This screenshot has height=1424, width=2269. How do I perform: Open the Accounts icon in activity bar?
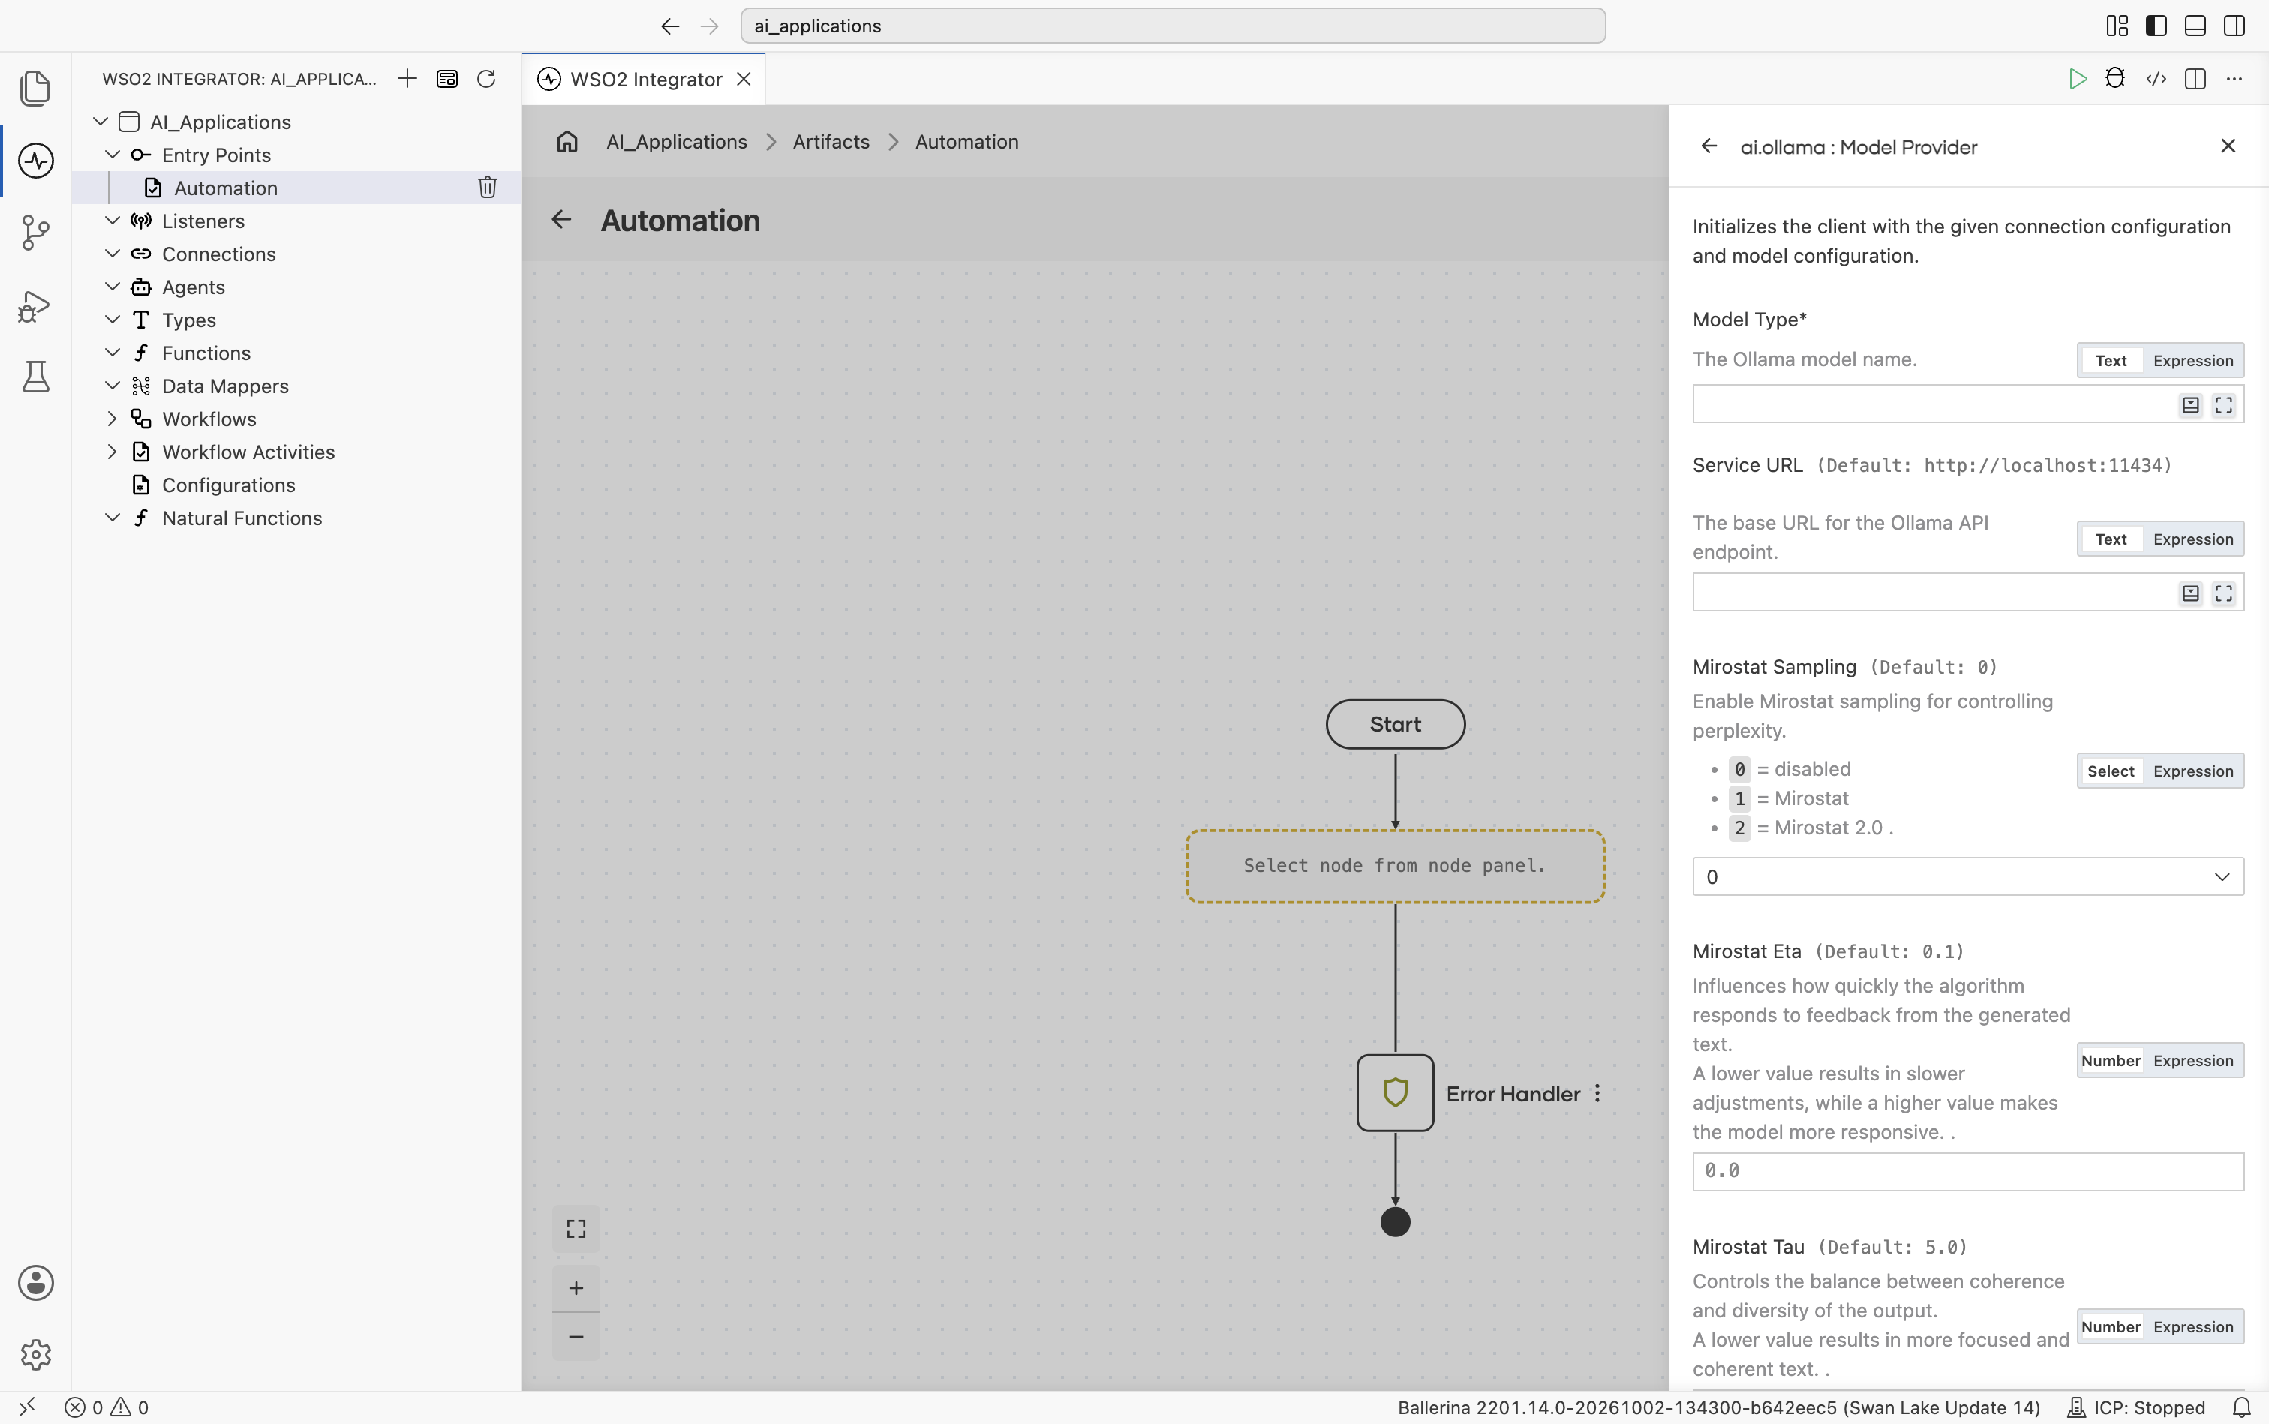pyautogui.click(x=36, y=1283)
